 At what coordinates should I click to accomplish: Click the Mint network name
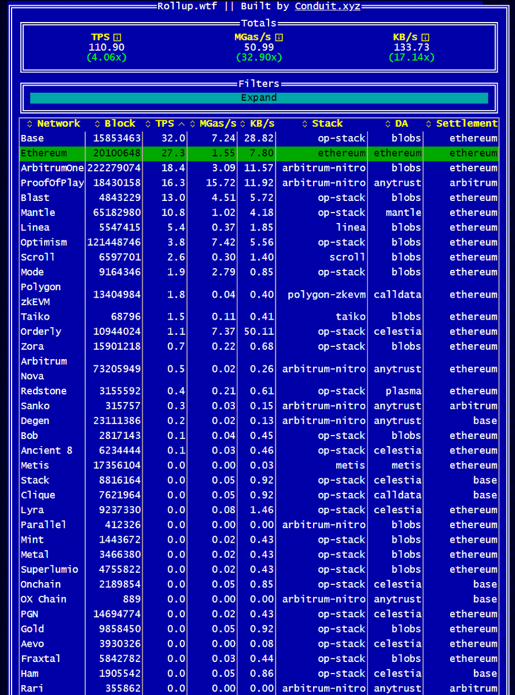[x=32, y=540]
